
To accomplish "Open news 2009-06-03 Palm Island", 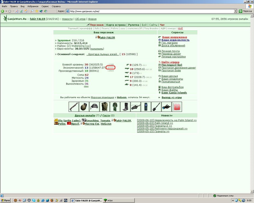I will click(155, 123).
